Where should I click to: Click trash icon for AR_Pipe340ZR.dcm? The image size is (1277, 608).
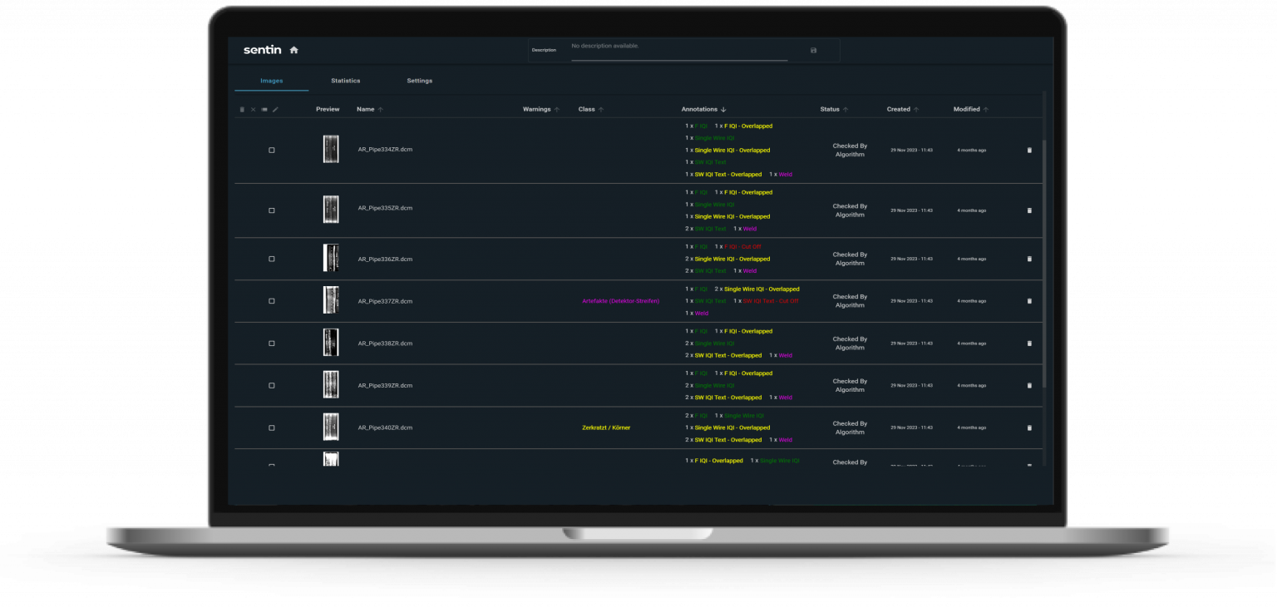(1029, 428)
